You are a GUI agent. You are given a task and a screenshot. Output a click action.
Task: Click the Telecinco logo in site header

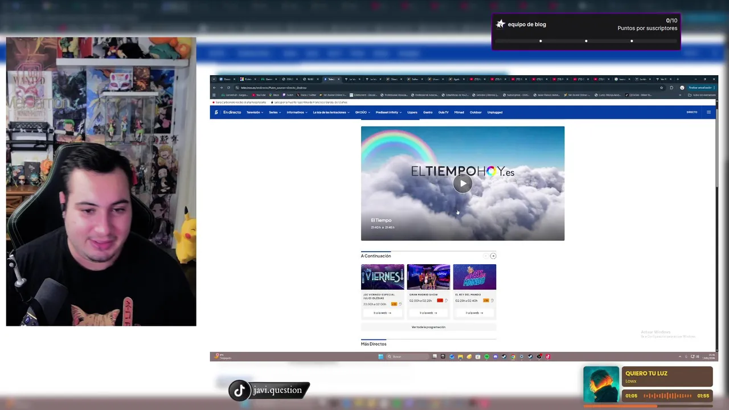point(216,112)
